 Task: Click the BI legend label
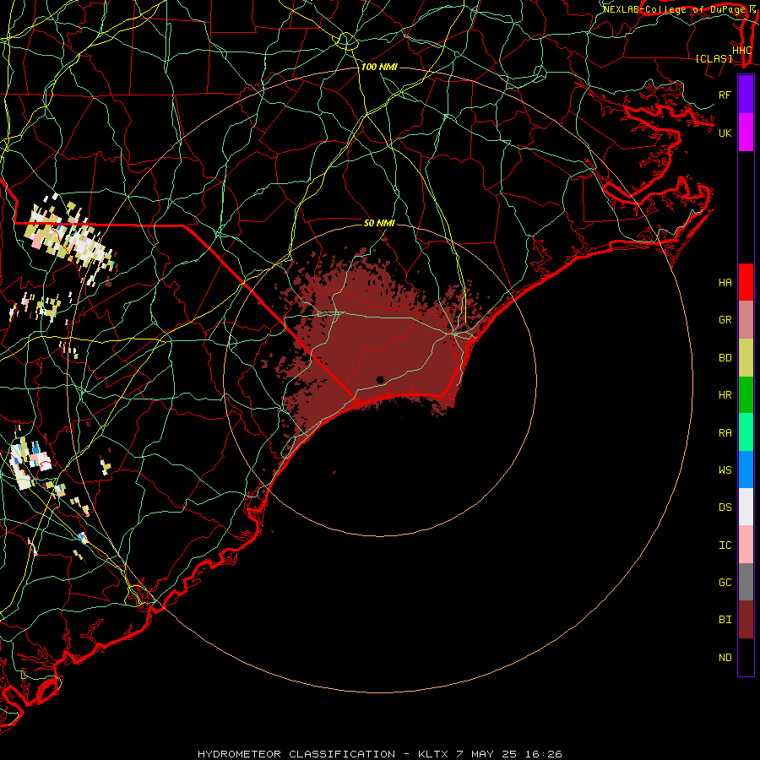click(725, 620)
